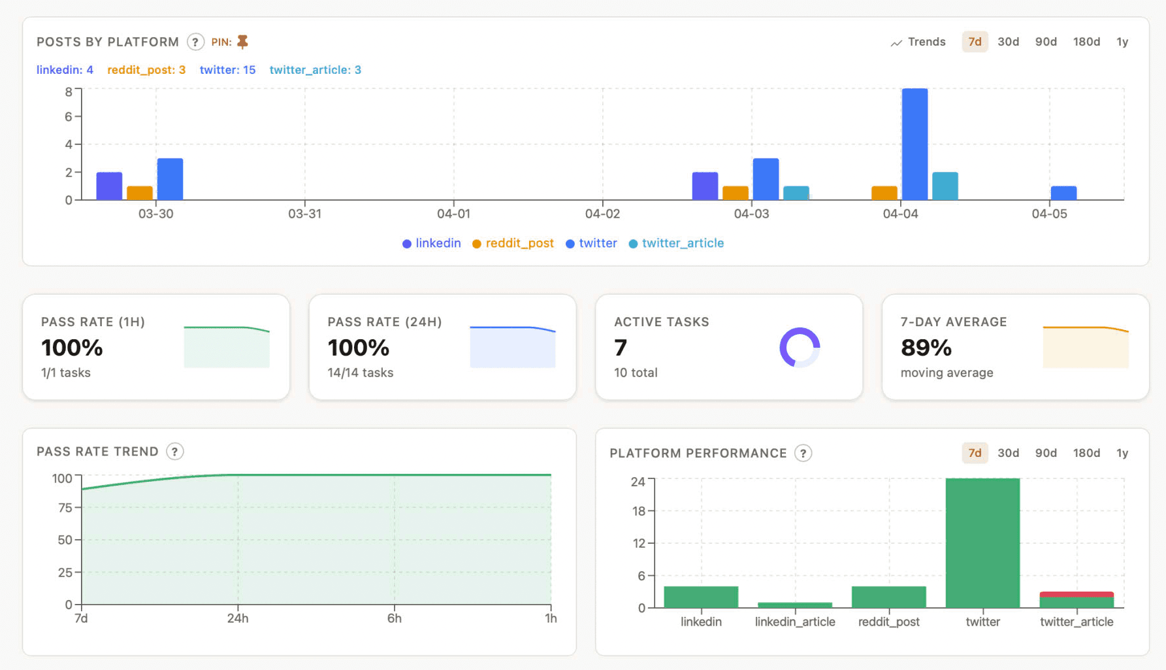Click the twitter bar in Platform Performance
The width and height of the screenshot is (1166, 670).
pos(982,543)
